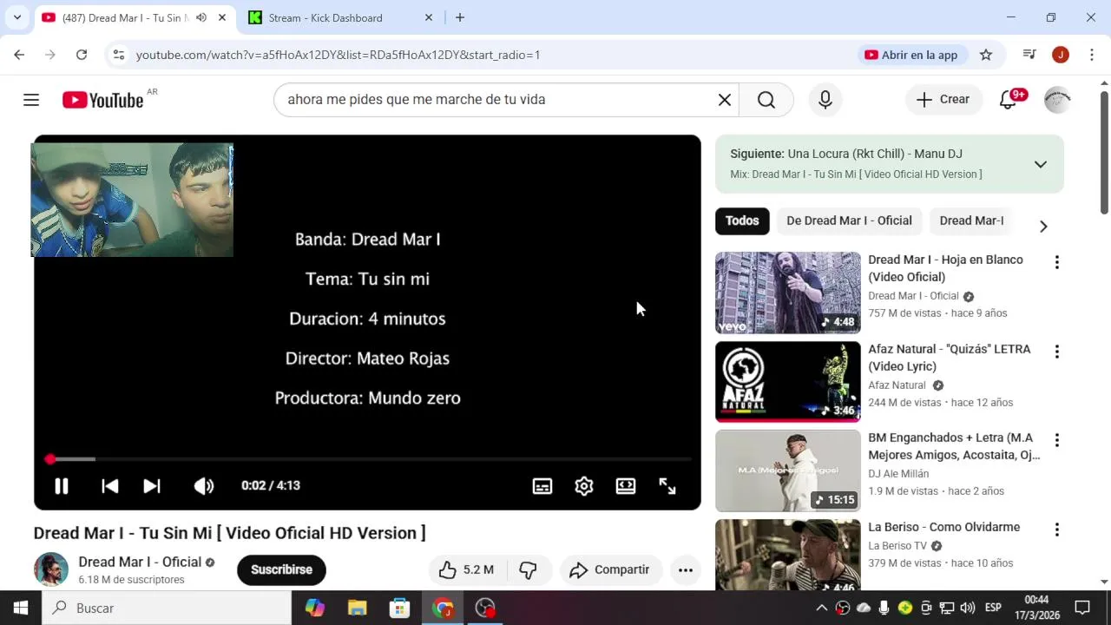Open the YouTube hamburger guide menu
The image size is (1111, 625).
(31, 100)
